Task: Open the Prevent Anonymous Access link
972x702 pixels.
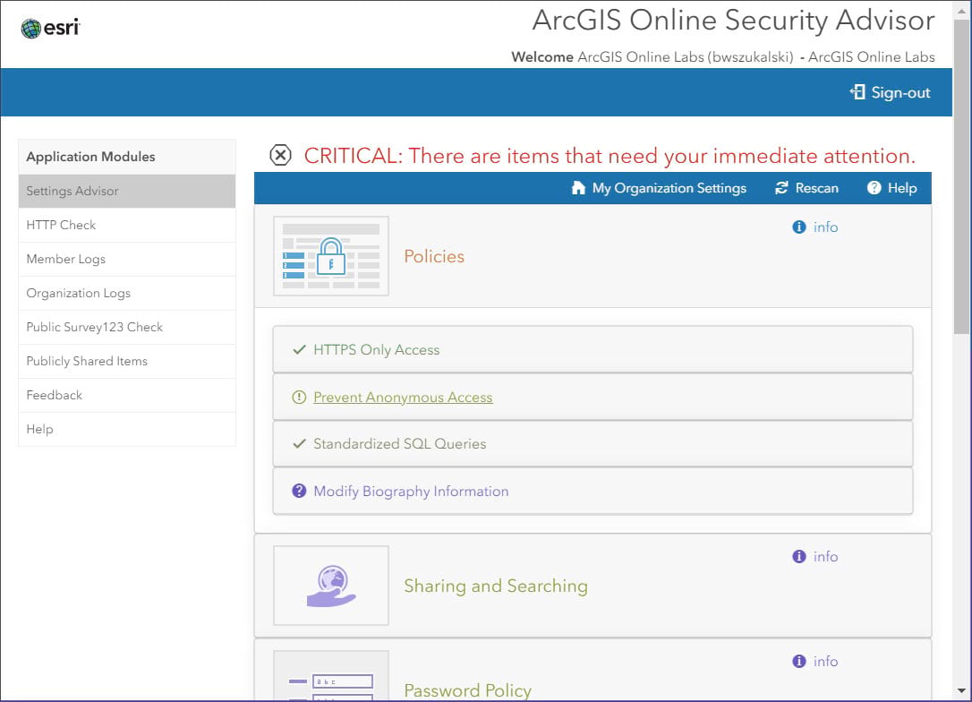Action: click(x=403, y=398)
